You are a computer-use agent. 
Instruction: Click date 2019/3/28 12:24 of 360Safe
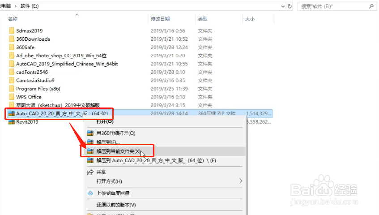[x=169, y=47]
